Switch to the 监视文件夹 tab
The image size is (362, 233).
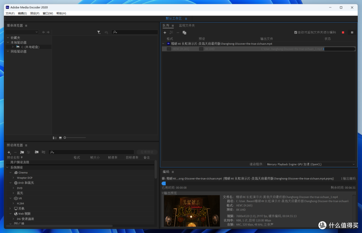pos(187,26)
